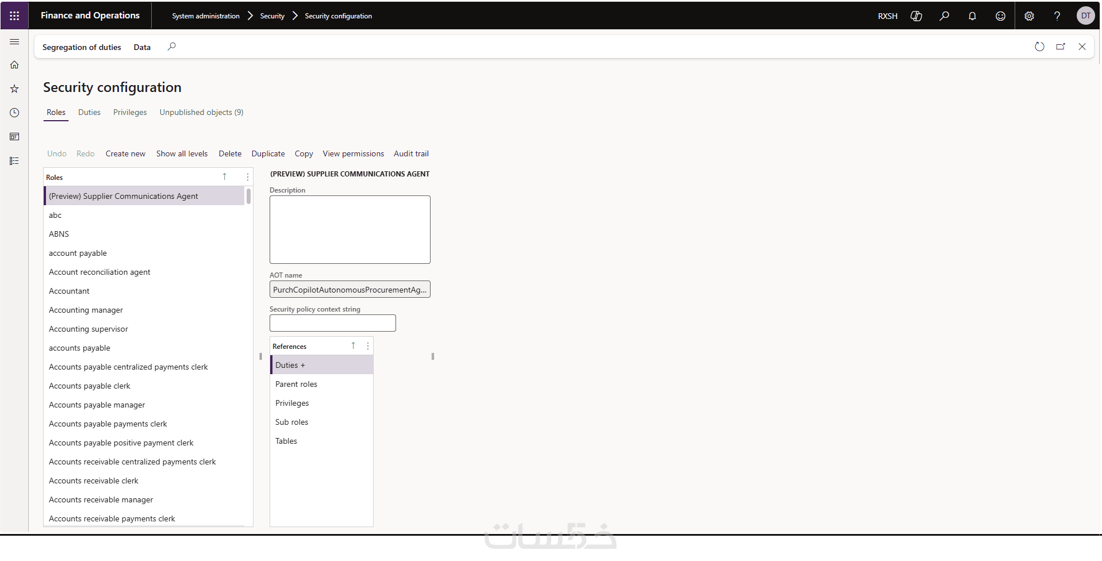Click the Duplicate button

268,154
